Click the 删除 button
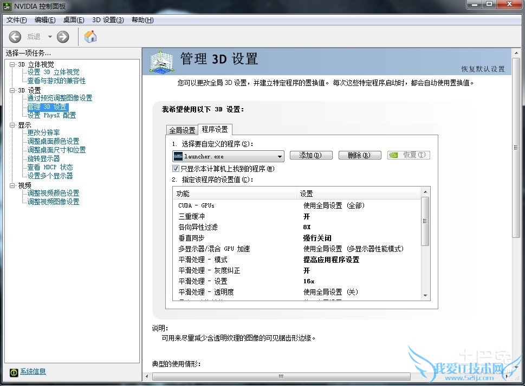 pyautogui.click(x=359, y=155)
